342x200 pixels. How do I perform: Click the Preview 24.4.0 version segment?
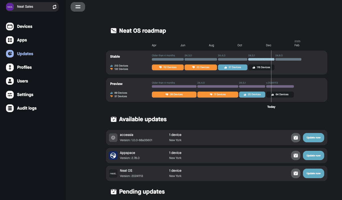click(218, 86)
